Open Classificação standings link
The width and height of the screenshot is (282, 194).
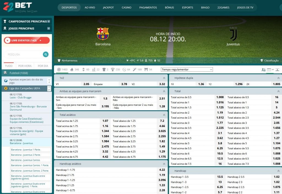click(269, 61)
